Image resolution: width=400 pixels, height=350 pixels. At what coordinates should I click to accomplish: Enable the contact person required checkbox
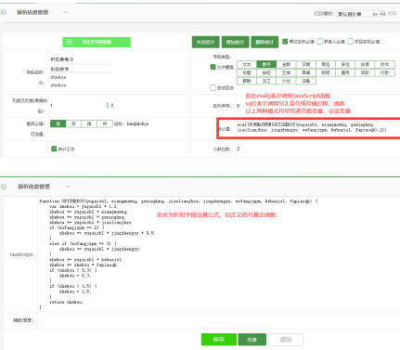coord(320,42)
